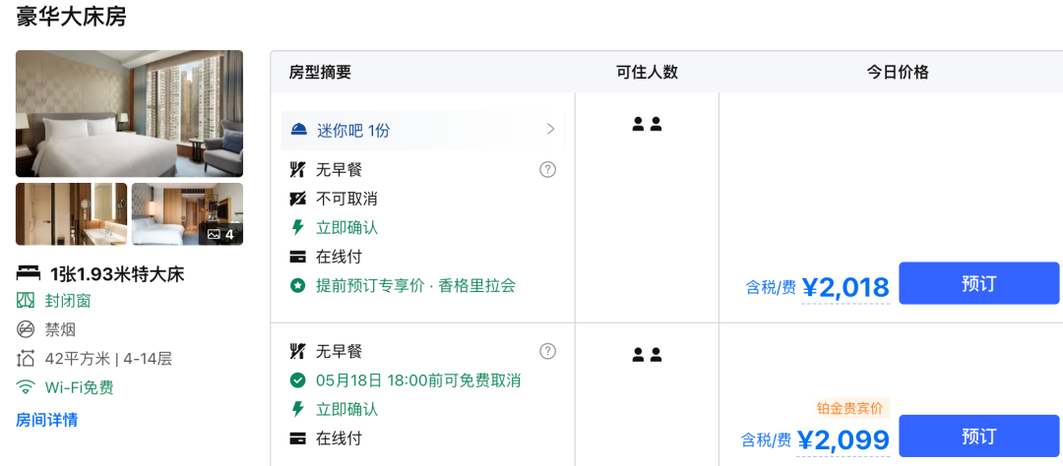Screen dimensions: 1063x466
Task: Click the minibar bell icon
Action: pos(299,130)
